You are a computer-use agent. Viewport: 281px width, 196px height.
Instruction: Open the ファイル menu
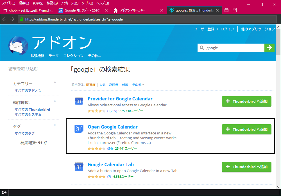[8, 3]
